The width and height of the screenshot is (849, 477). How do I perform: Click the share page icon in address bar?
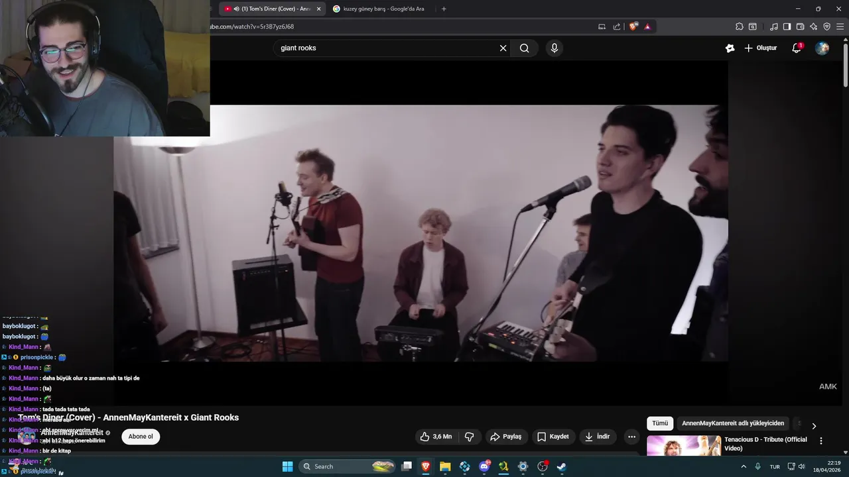click(x=617, y=26)
